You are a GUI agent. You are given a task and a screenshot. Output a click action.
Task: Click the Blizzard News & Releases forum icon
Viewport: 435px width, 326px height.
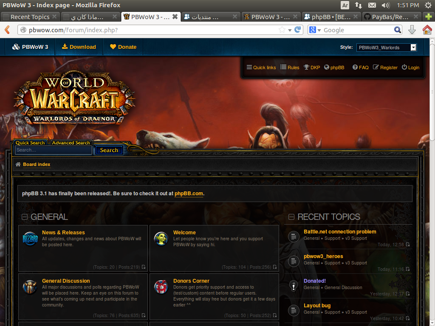(30, 239)
